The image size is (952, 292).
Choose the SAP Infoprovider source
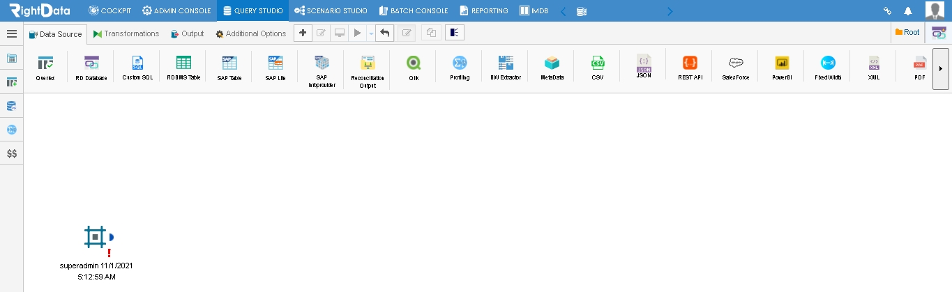click(x=322, y=71)
